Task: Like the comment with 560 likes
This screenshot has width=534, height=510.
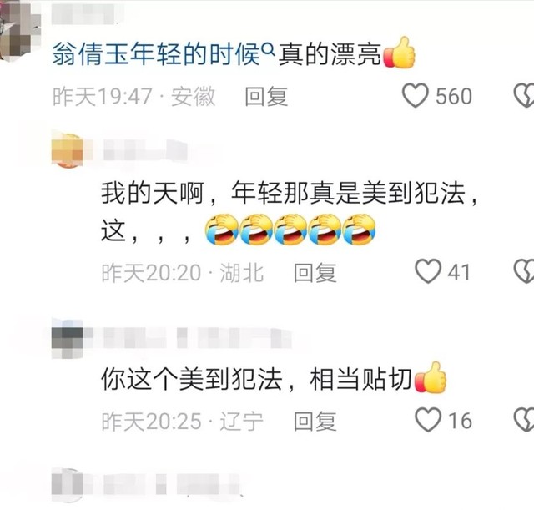Action: tap(416, 96)
